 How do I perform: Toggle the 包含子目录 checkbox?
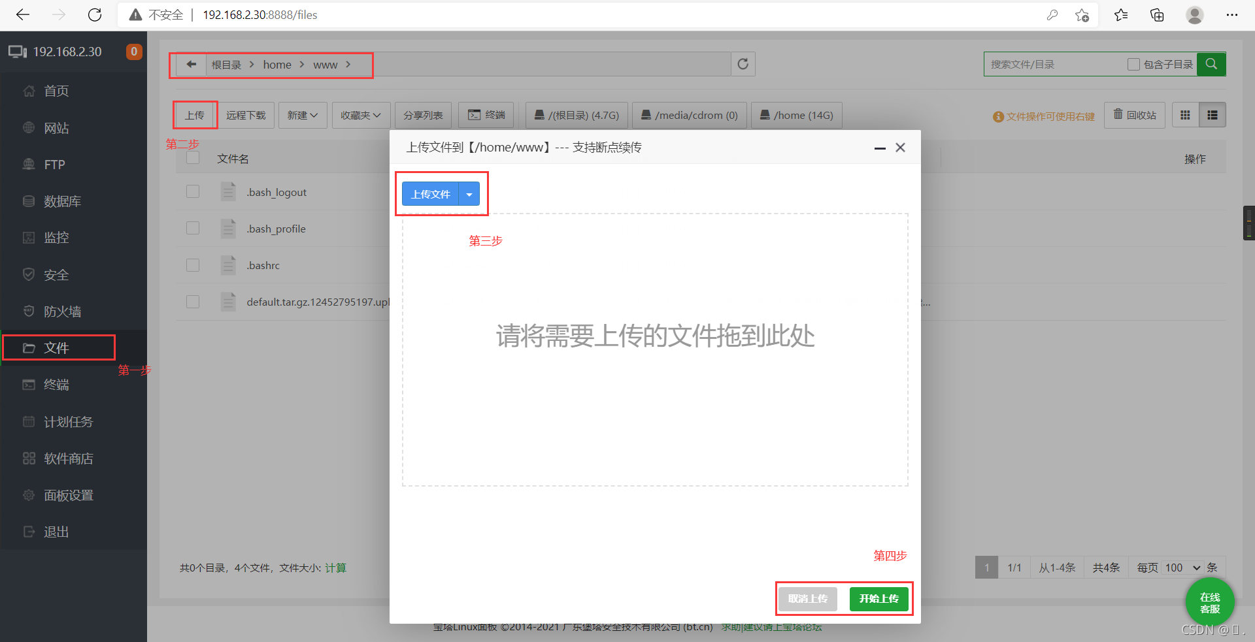pos(1133,64)
